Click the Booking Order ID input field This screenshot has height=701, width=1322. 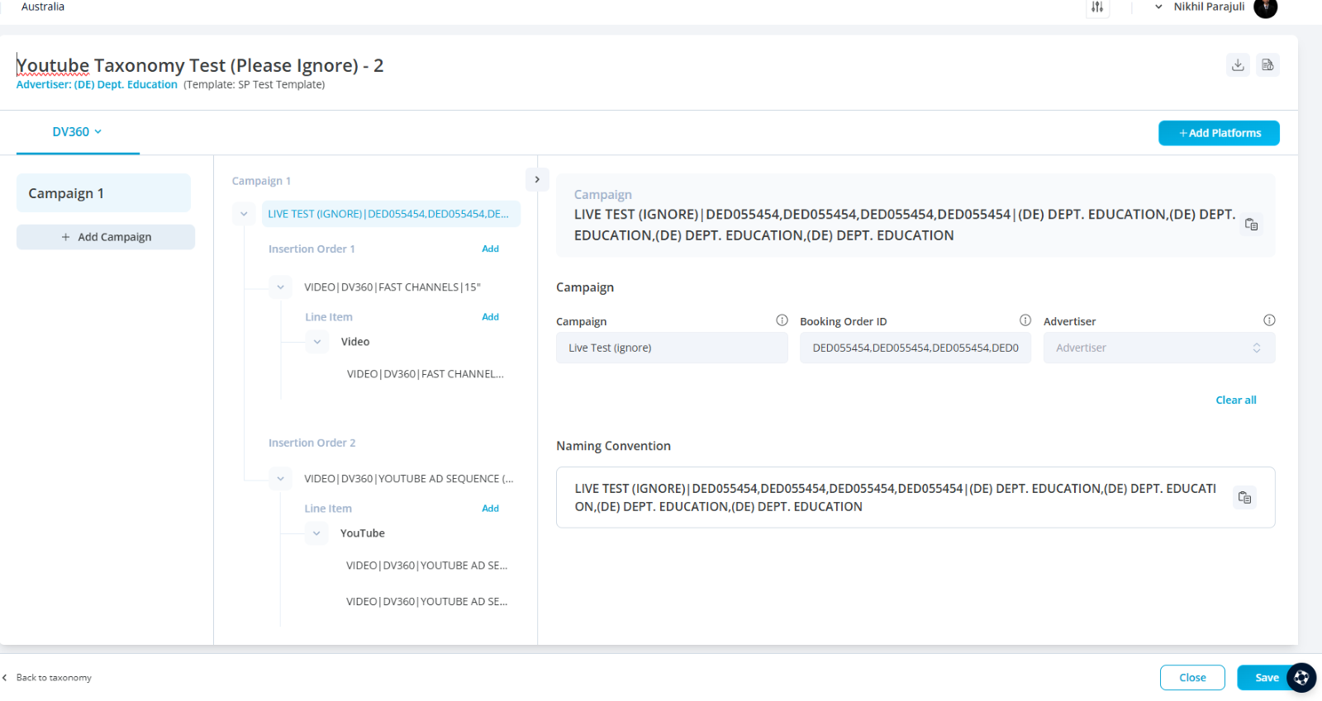tap(915, 348)
